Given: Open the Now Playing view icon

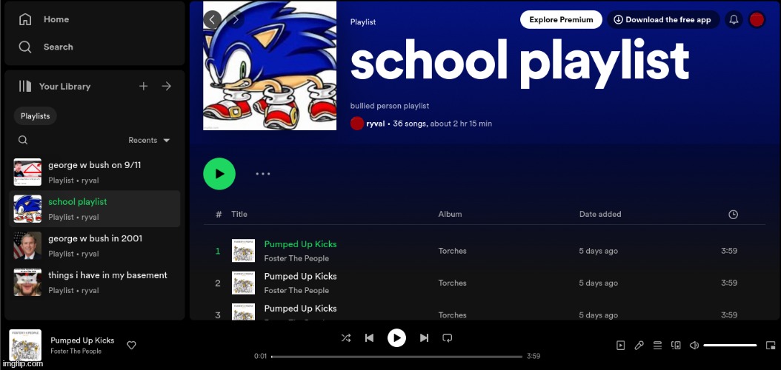Looking at the screenshot, I should coord(620,346).
